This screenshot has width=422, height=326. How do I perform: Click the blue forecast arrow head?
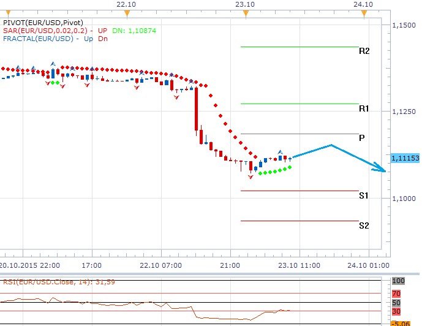(383, 170)
